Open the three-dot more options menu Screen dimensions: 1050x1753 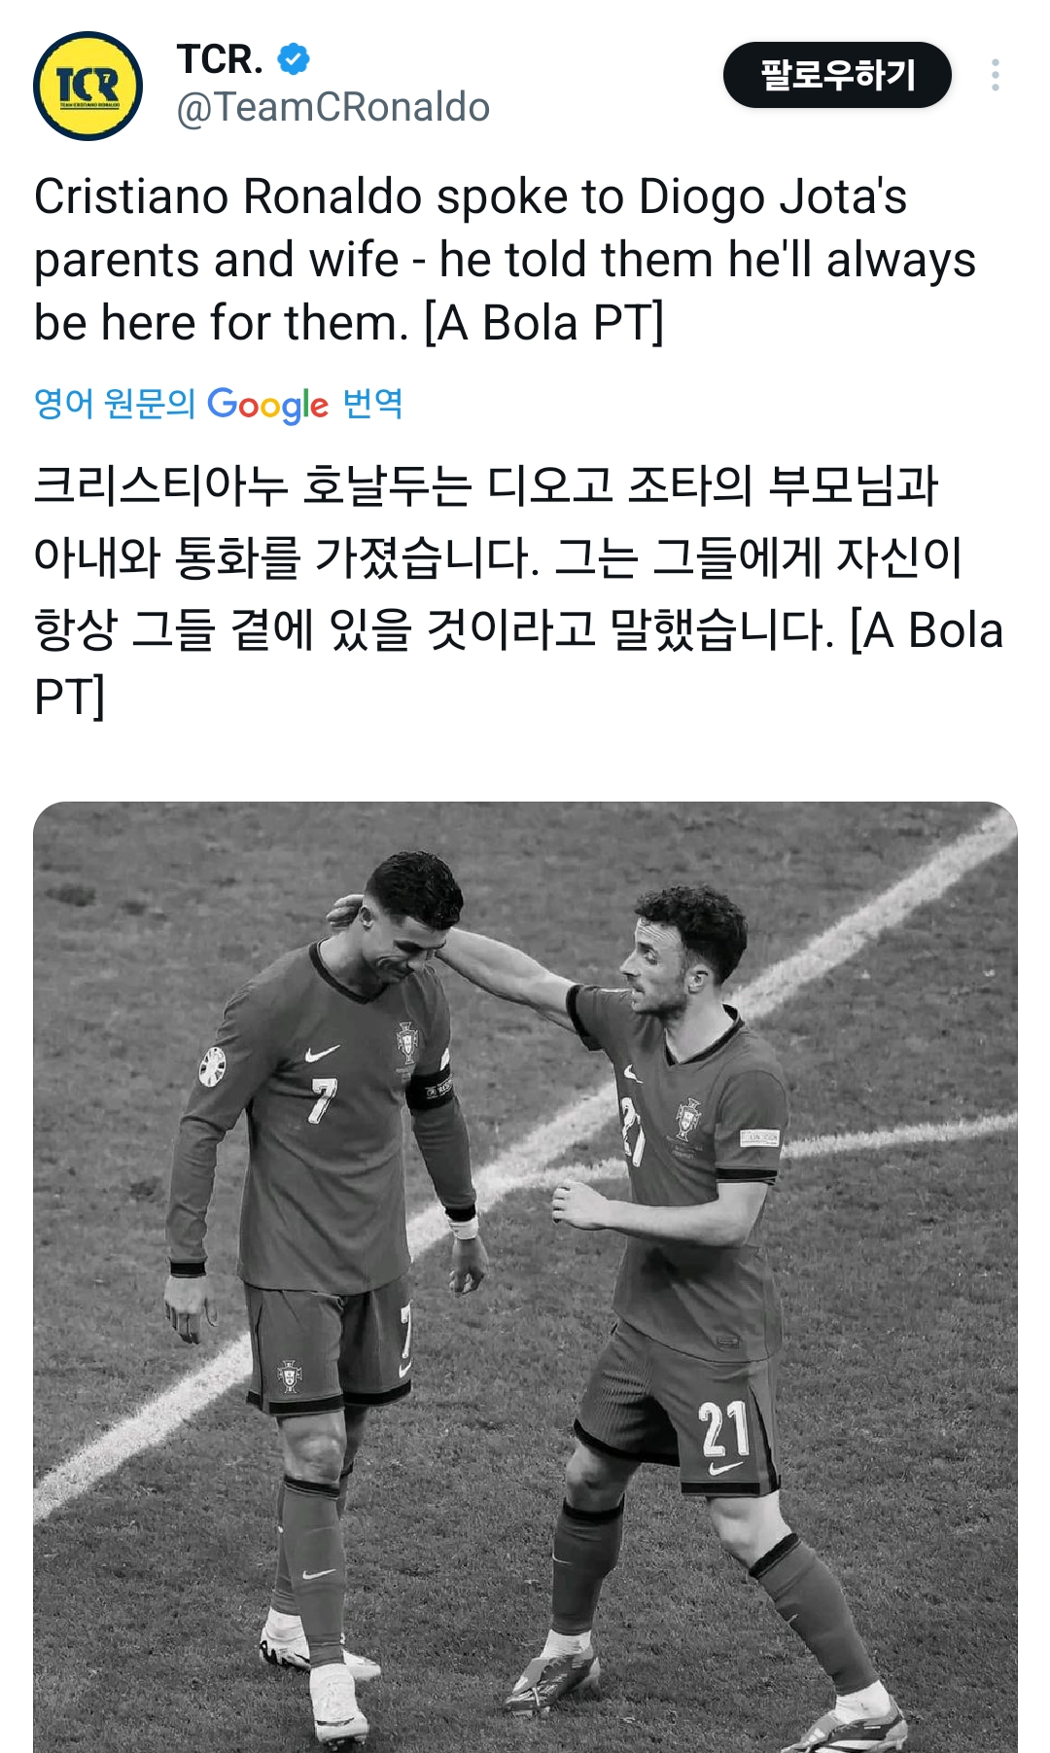point(995,75)
